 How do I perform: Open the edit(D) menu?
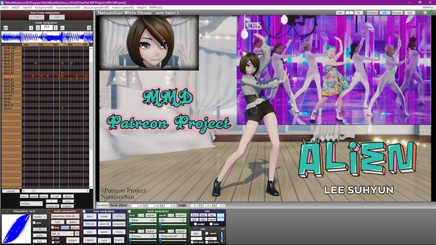(x=15, y=7)
